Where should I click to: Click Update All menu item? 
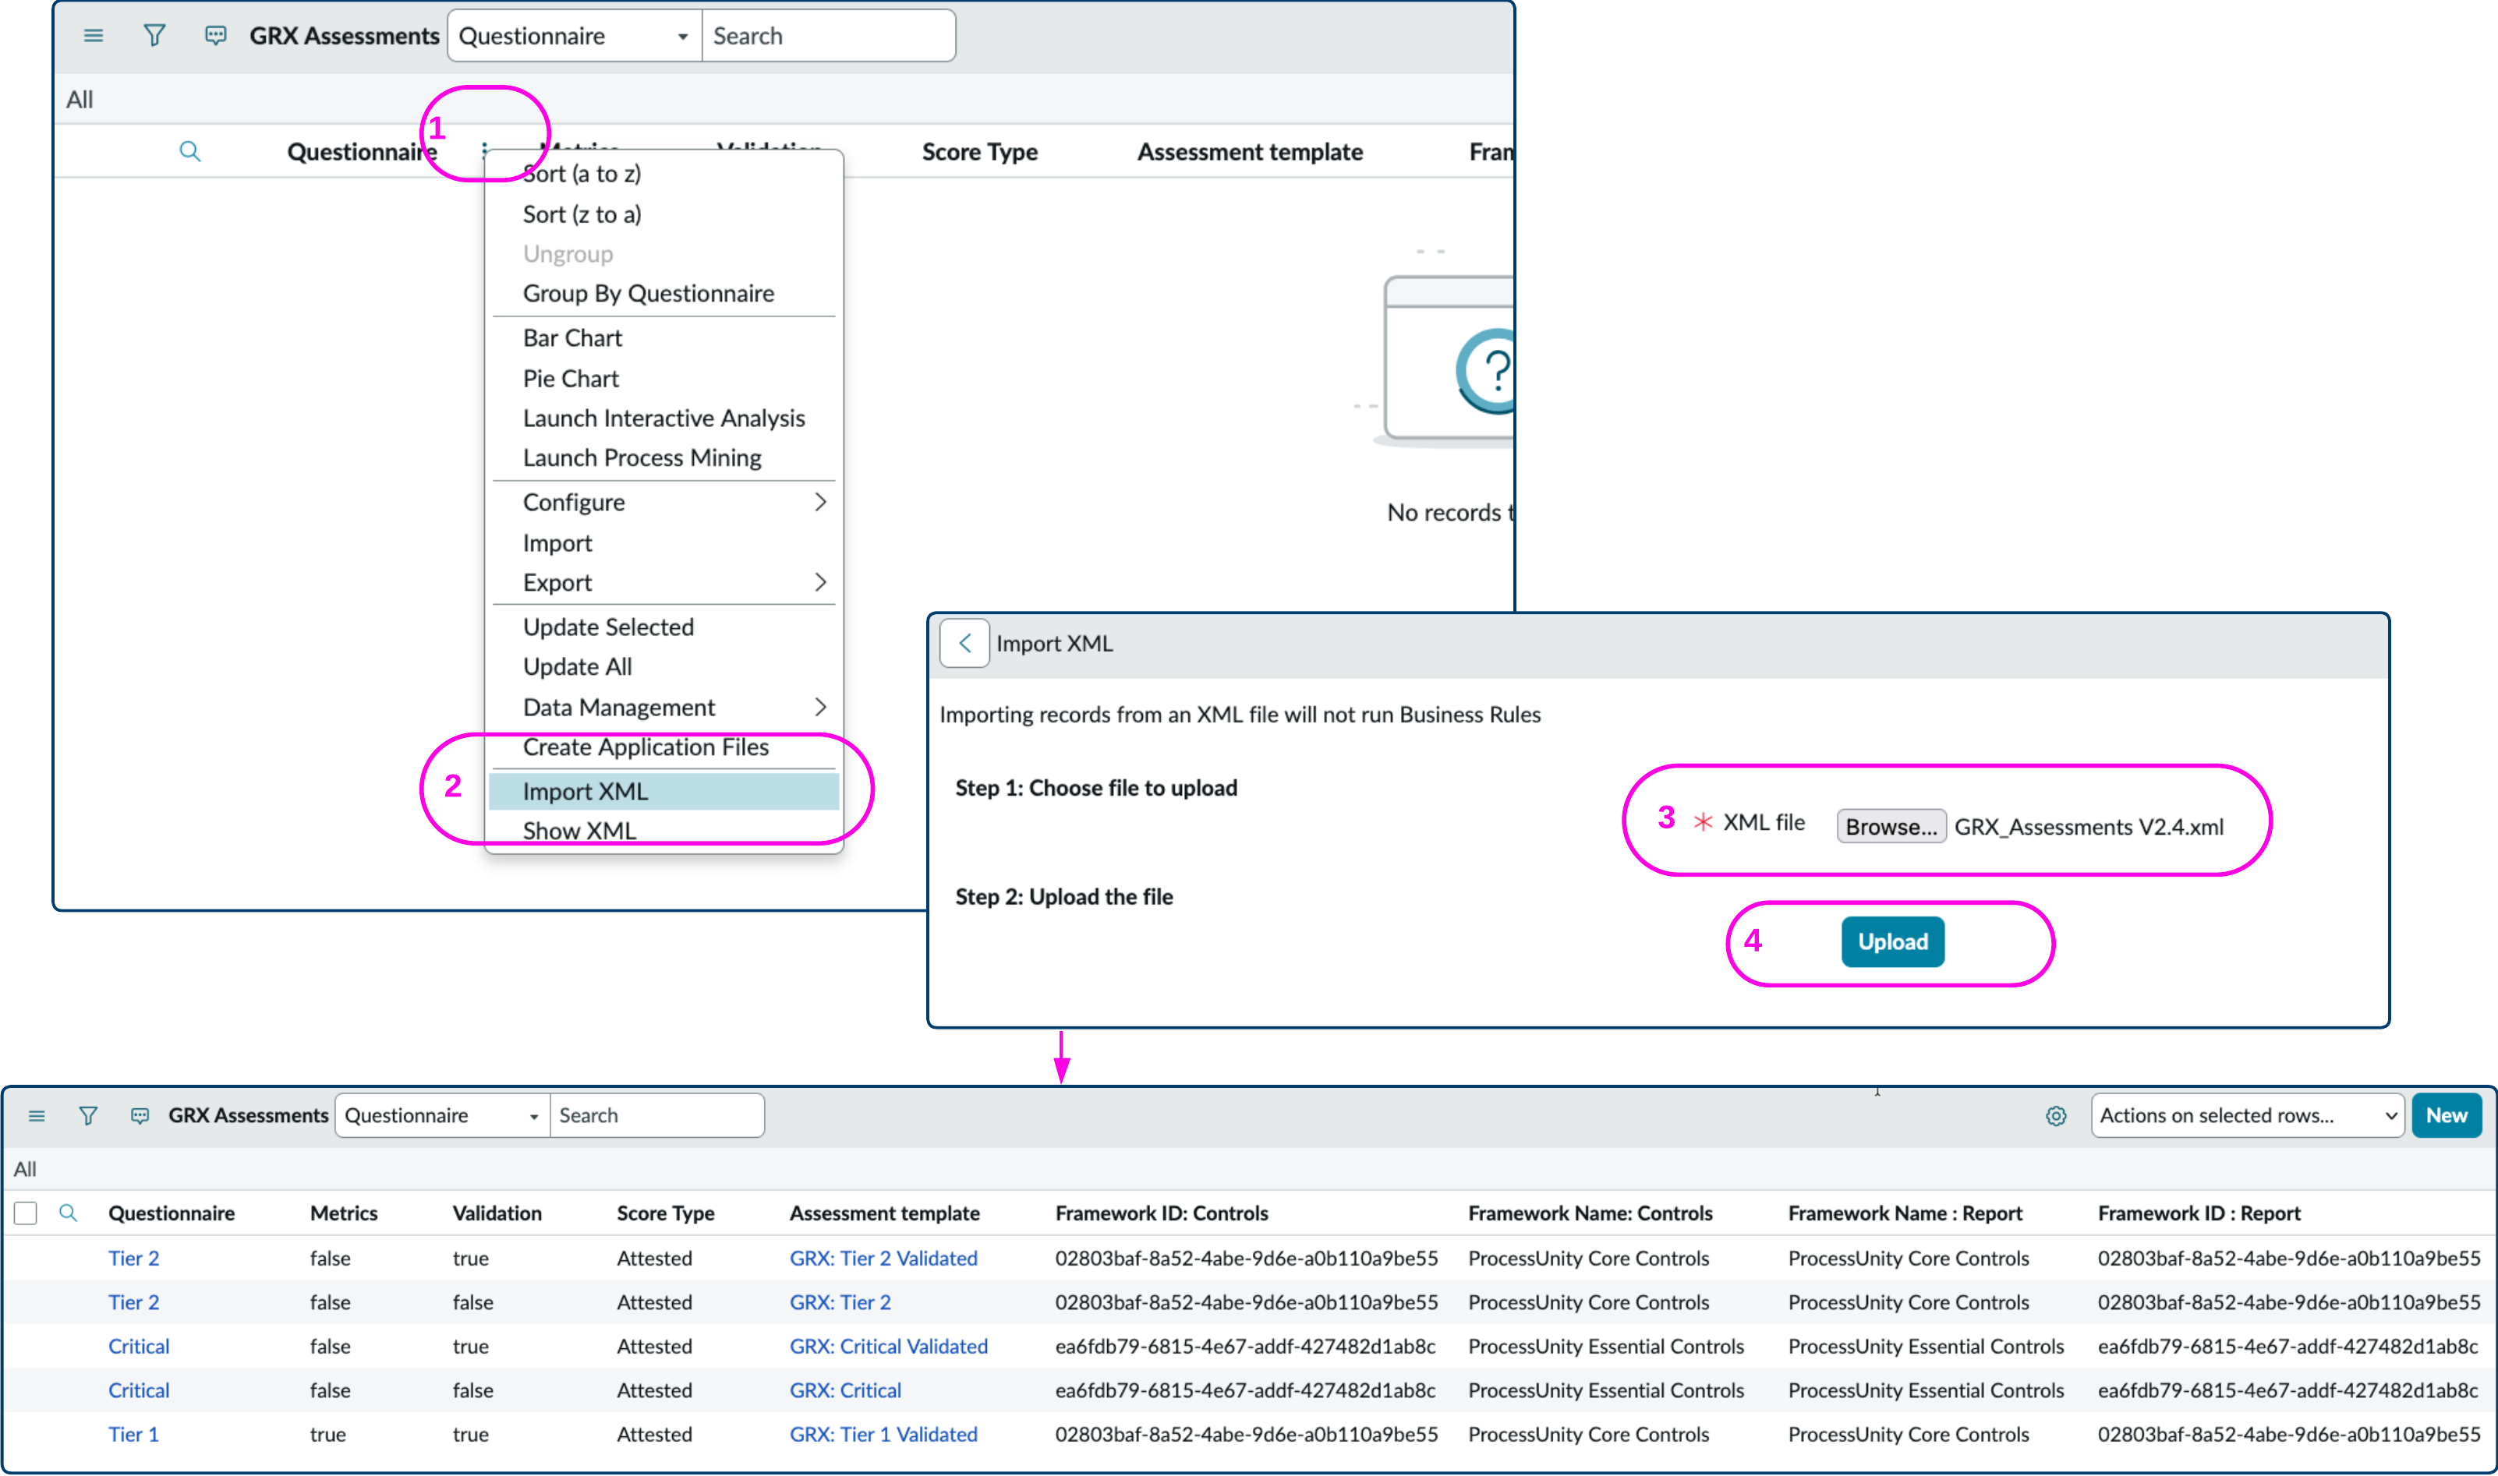577,667
